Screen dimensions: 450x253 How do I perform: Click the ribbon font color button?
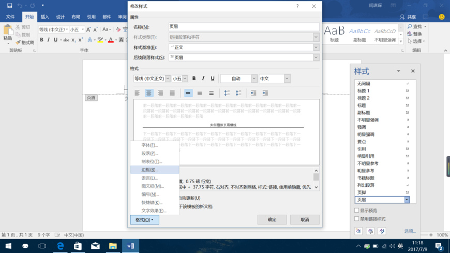pyautogui.click(x=111, y=40)
